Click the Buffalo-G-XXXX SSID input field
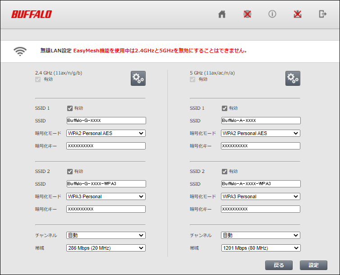Screen dimensions: 340x275 pyautogui.click(x=106, y=121)
